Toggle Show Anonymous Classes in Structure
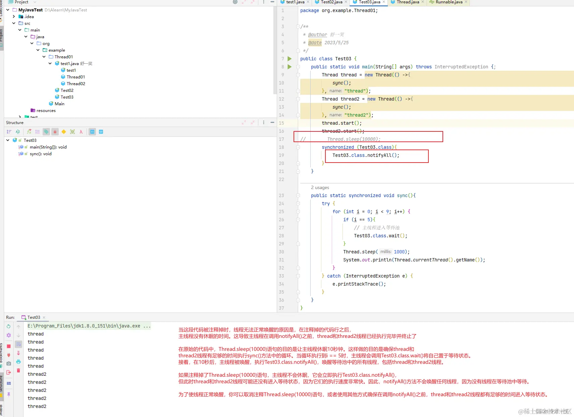 [72, 132]
